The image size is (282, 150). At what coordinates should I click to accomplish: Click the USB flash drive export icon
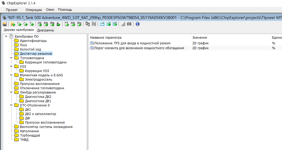tap(59, 24)
